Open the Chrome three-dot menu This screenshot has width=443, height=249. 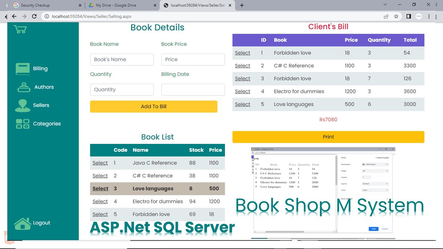429,16
